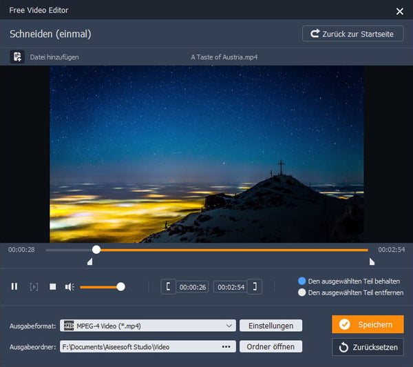The image size is (413, 367).
Task: Set clip start with left bracket icon
Action: tap(168, 286)
